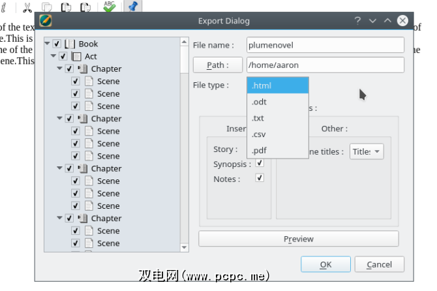This screenshot has width=437, height=291.
Task: Click the down chevron in the title bar
Action: tap(372, 21)
